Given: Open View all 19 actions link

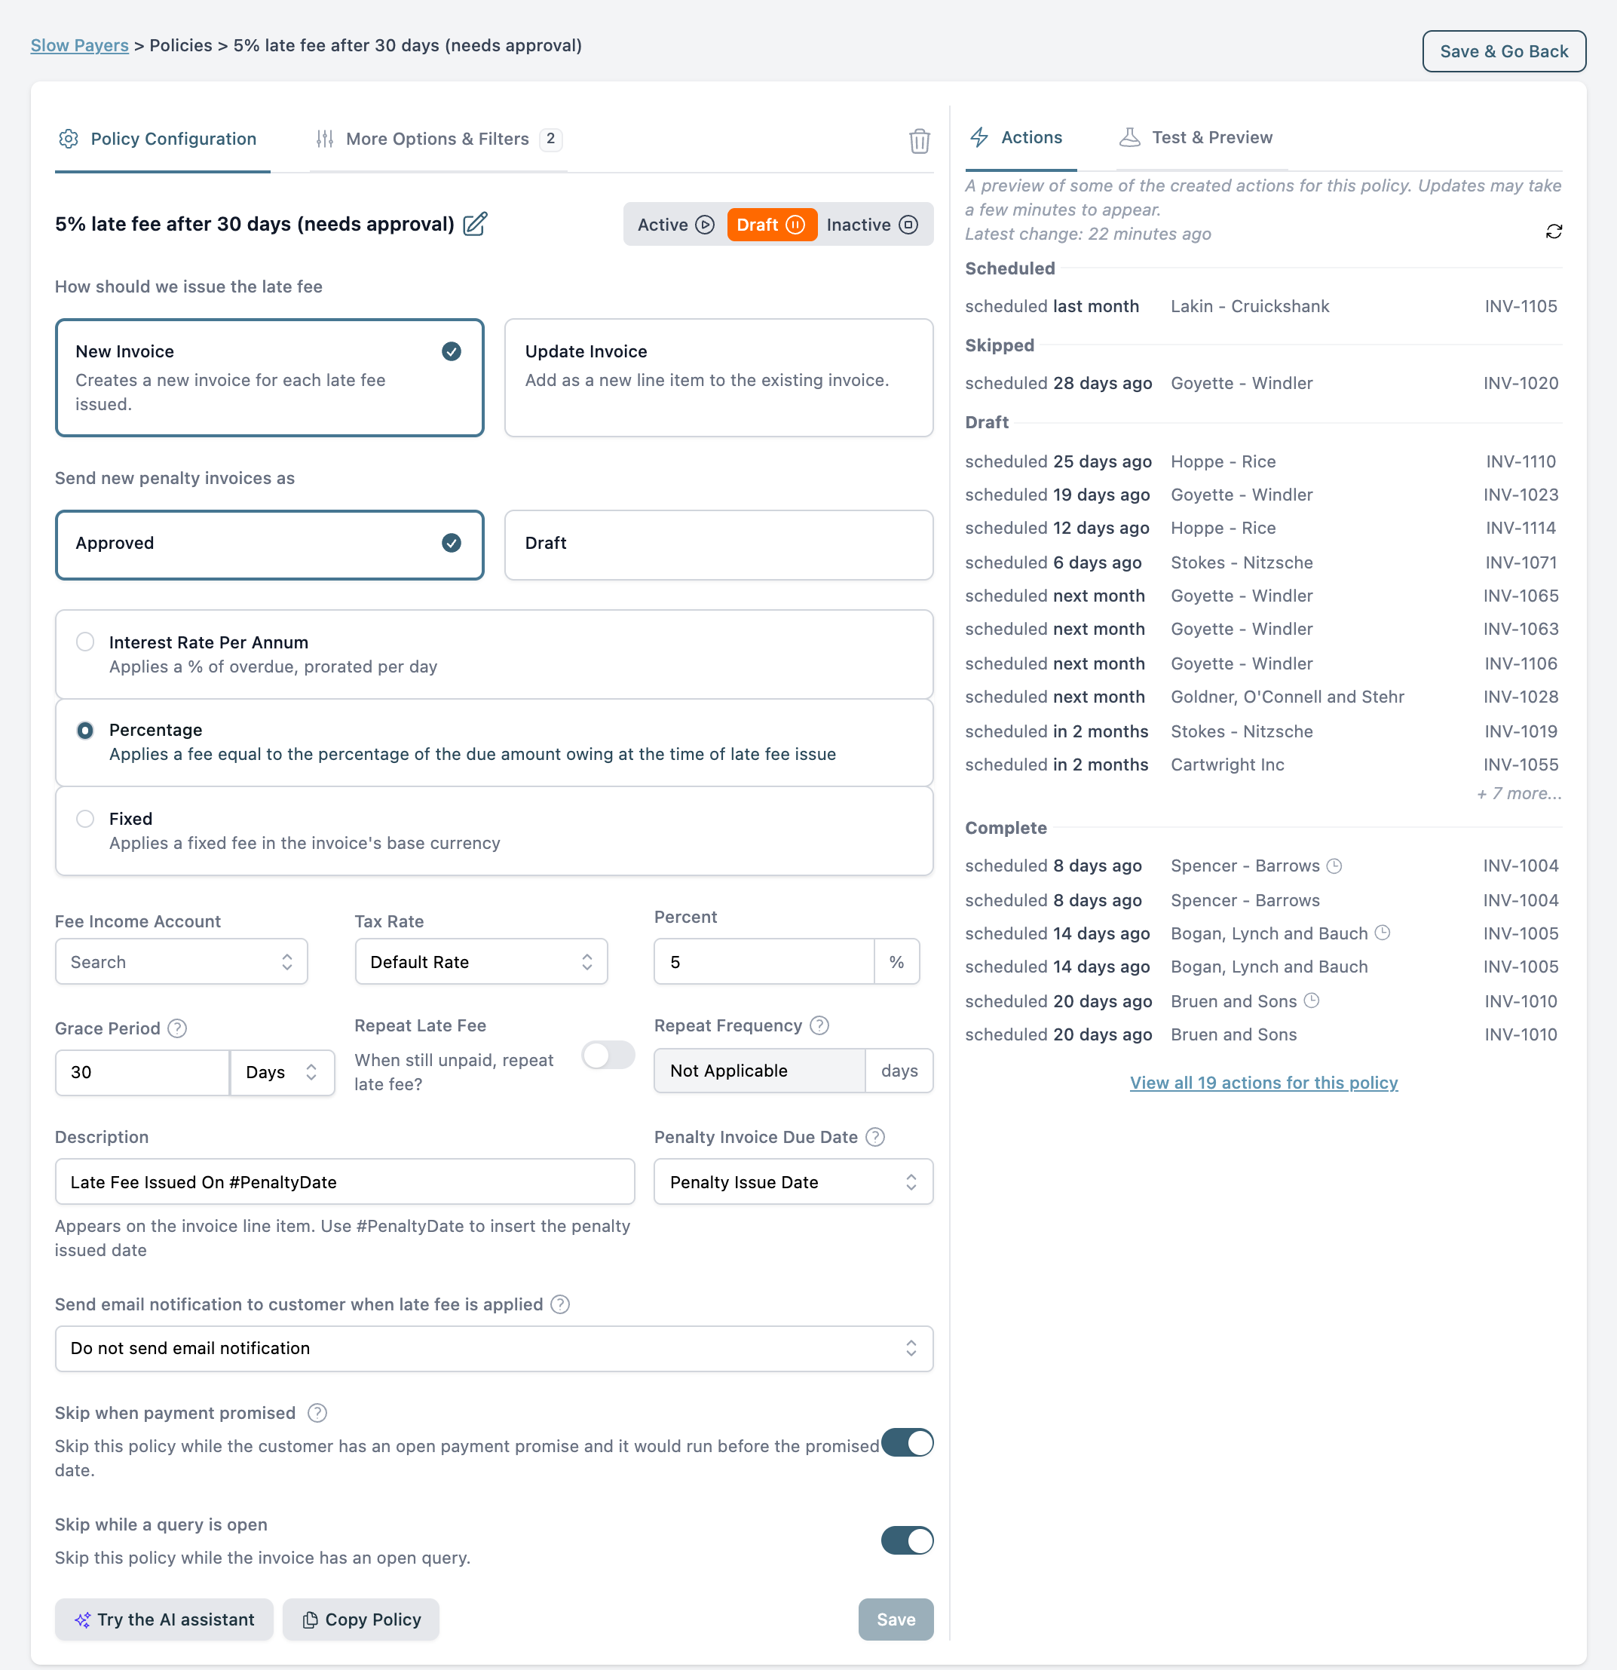Looking at the screenshot, I should click(x=1263, y=1083).
